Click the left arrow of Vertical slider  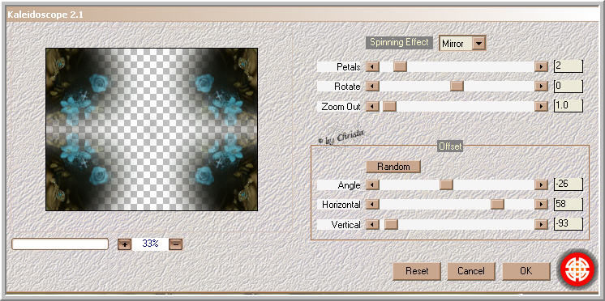tap(372, 224)
